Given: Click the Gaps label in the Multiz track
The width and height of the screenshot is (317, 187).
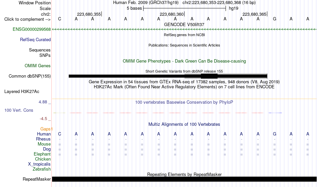Looking at the screenshot, I should coord(45,129).
